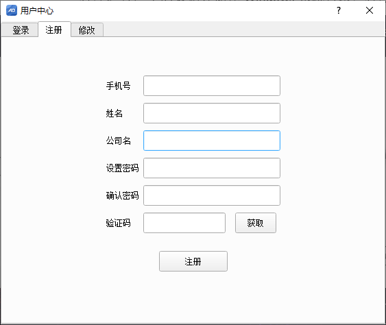Click the 确认密码 label text
This screenshot has width=386, height=325.
click(x=122, y=195)
